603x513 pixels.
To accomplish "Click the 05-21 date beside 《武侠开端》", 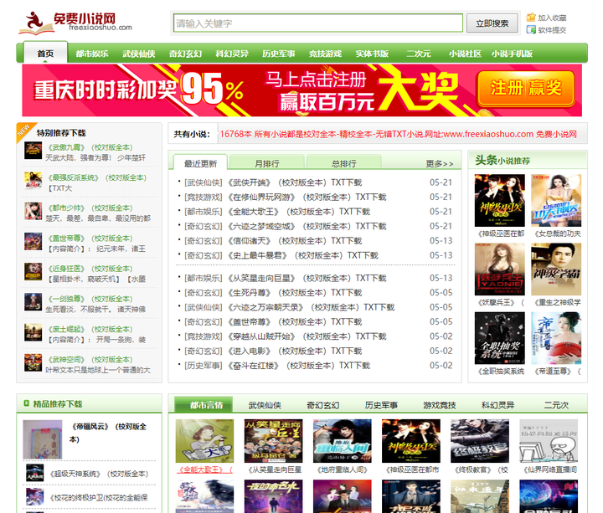I will point(441,182).
